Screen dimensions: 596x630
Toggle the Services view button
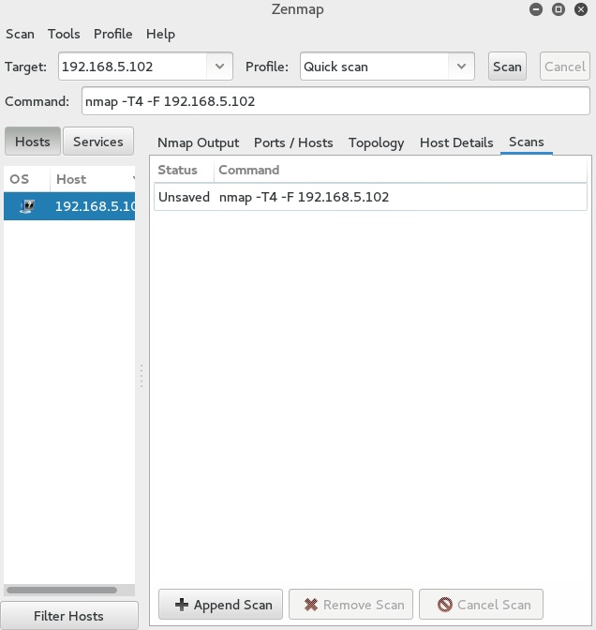coord(98,142)
